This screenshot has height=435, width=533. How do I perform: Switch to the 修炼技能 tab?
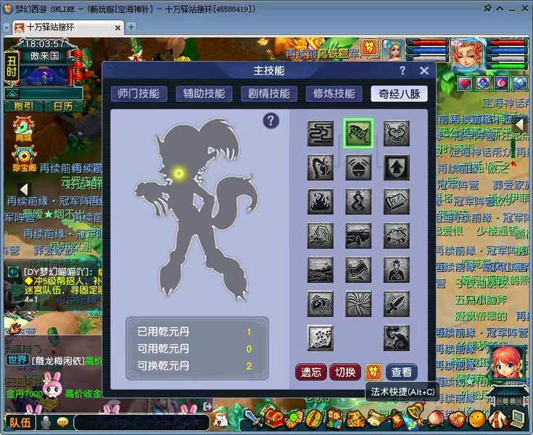(334, 94)
